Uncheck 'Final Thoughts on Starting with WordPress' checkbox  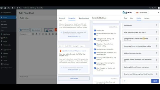click(x=95, y=68)
